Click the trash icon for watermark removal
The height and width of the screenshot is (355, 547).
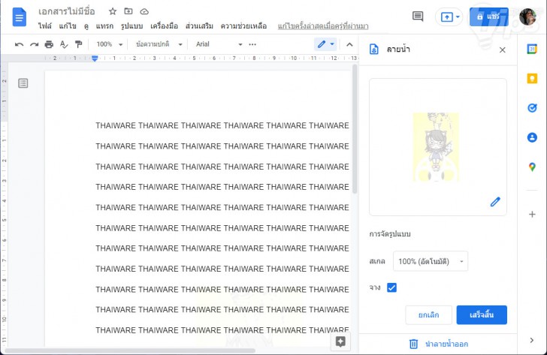pyautogui.click(x=413, y=344)
